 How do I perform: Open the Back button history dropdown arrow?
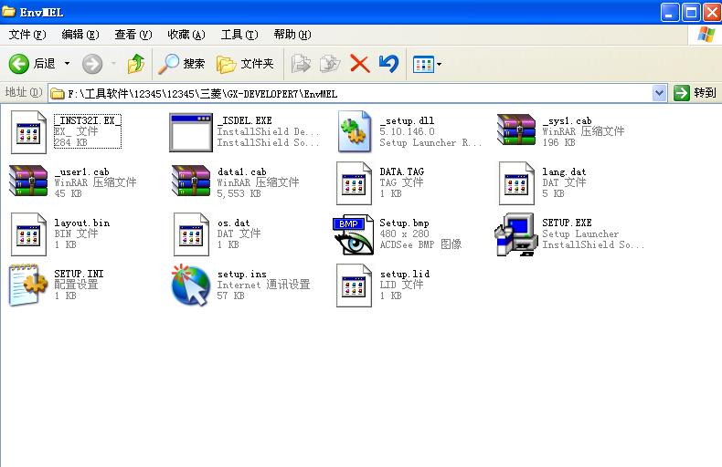(67, 64)
